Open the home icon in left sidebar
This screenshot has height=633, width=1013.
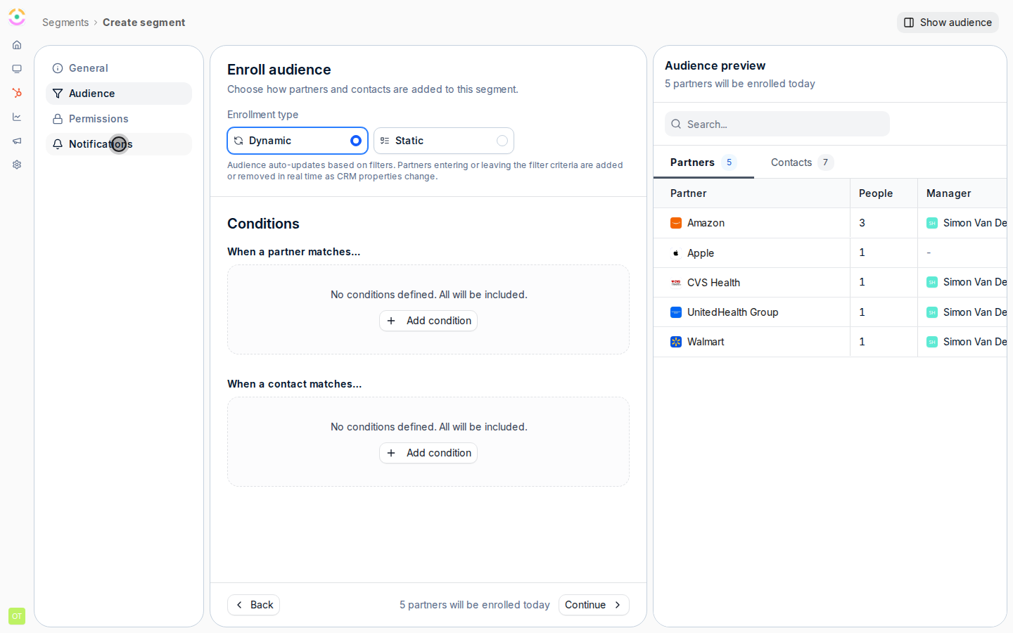tap(17, 45)
